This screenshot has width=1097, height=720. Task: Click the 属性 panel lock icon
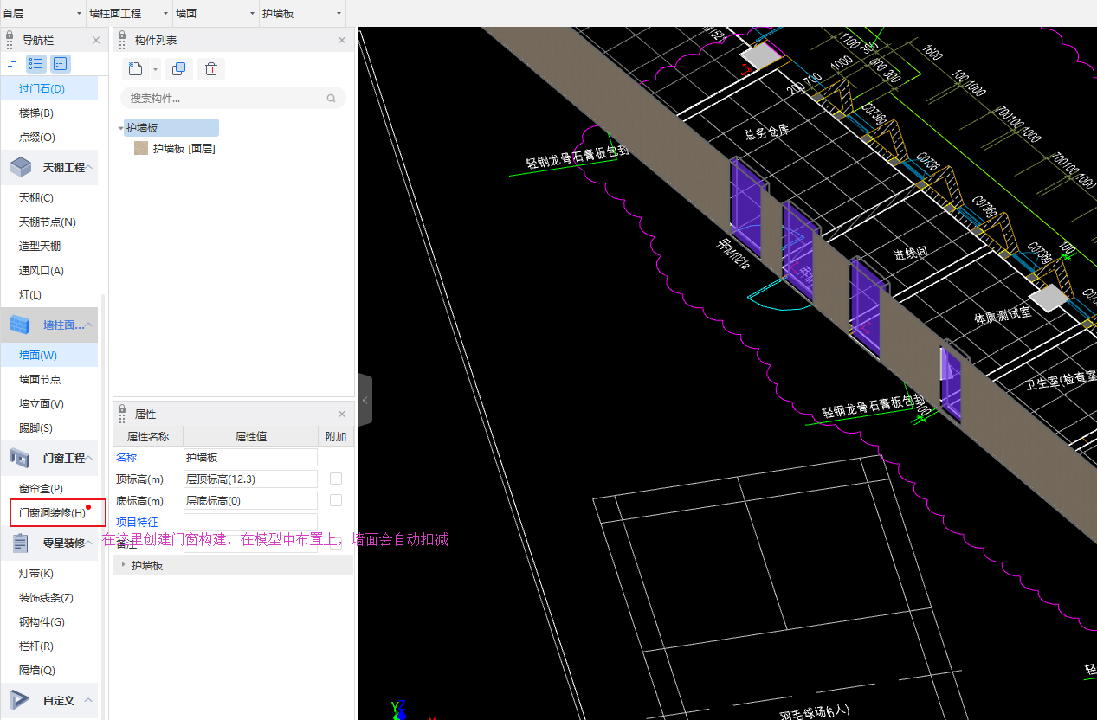pyautogui.click(x=122, y=415)
